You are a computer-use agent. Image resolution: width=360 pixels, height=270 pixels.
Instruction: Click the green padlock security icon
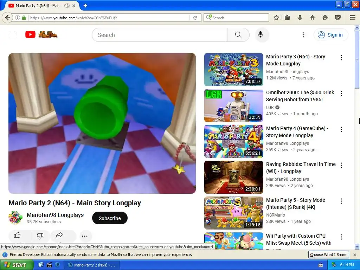click(24, 18)
